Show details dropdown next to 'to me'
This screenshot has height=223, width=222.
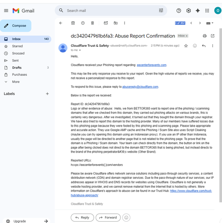80,50
